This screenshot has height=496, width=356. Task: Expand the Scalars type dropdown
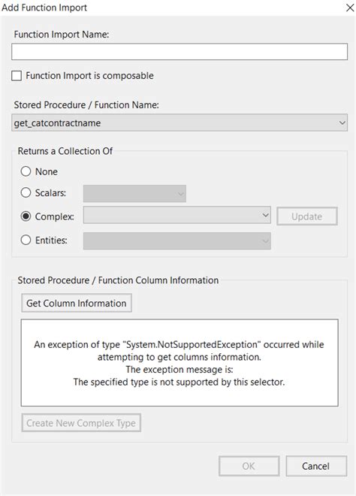(x=134, y=194)
